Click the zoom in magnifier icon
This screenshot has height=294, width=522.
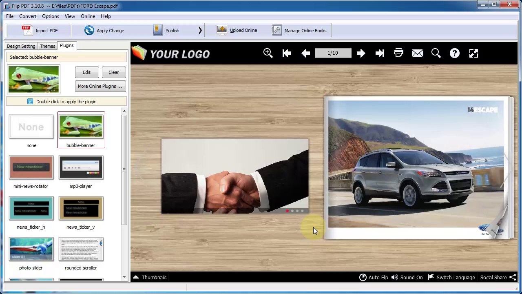point(268,53)
